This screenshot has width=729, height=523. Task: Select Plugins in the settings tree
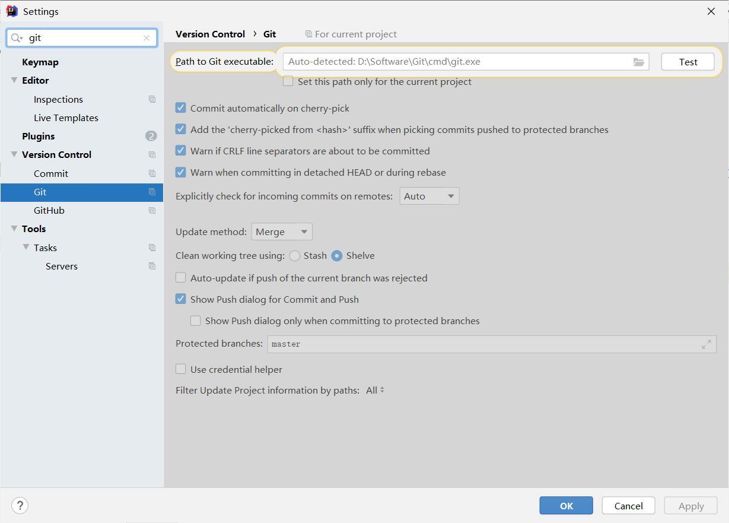[x=38, y=136]
